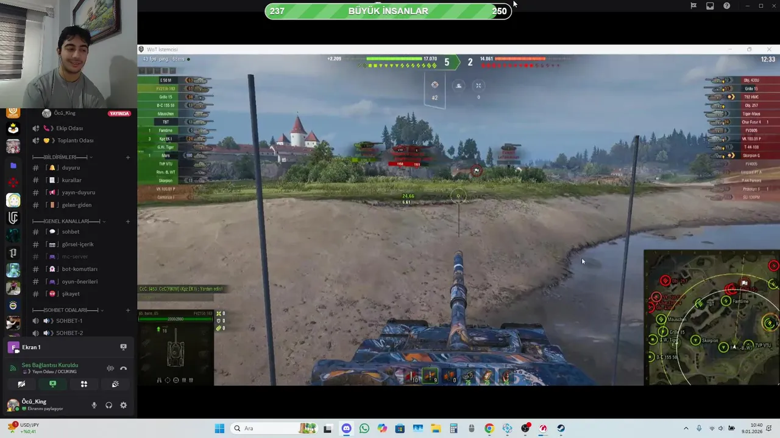Image resolution: width=780 pixels, height=438 pixels.
Task: Open the yellow-blue round crest server
Action: coord(13,305)
